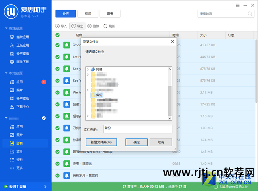Open 更多 in the device section
258x191 pixels.
16,168
